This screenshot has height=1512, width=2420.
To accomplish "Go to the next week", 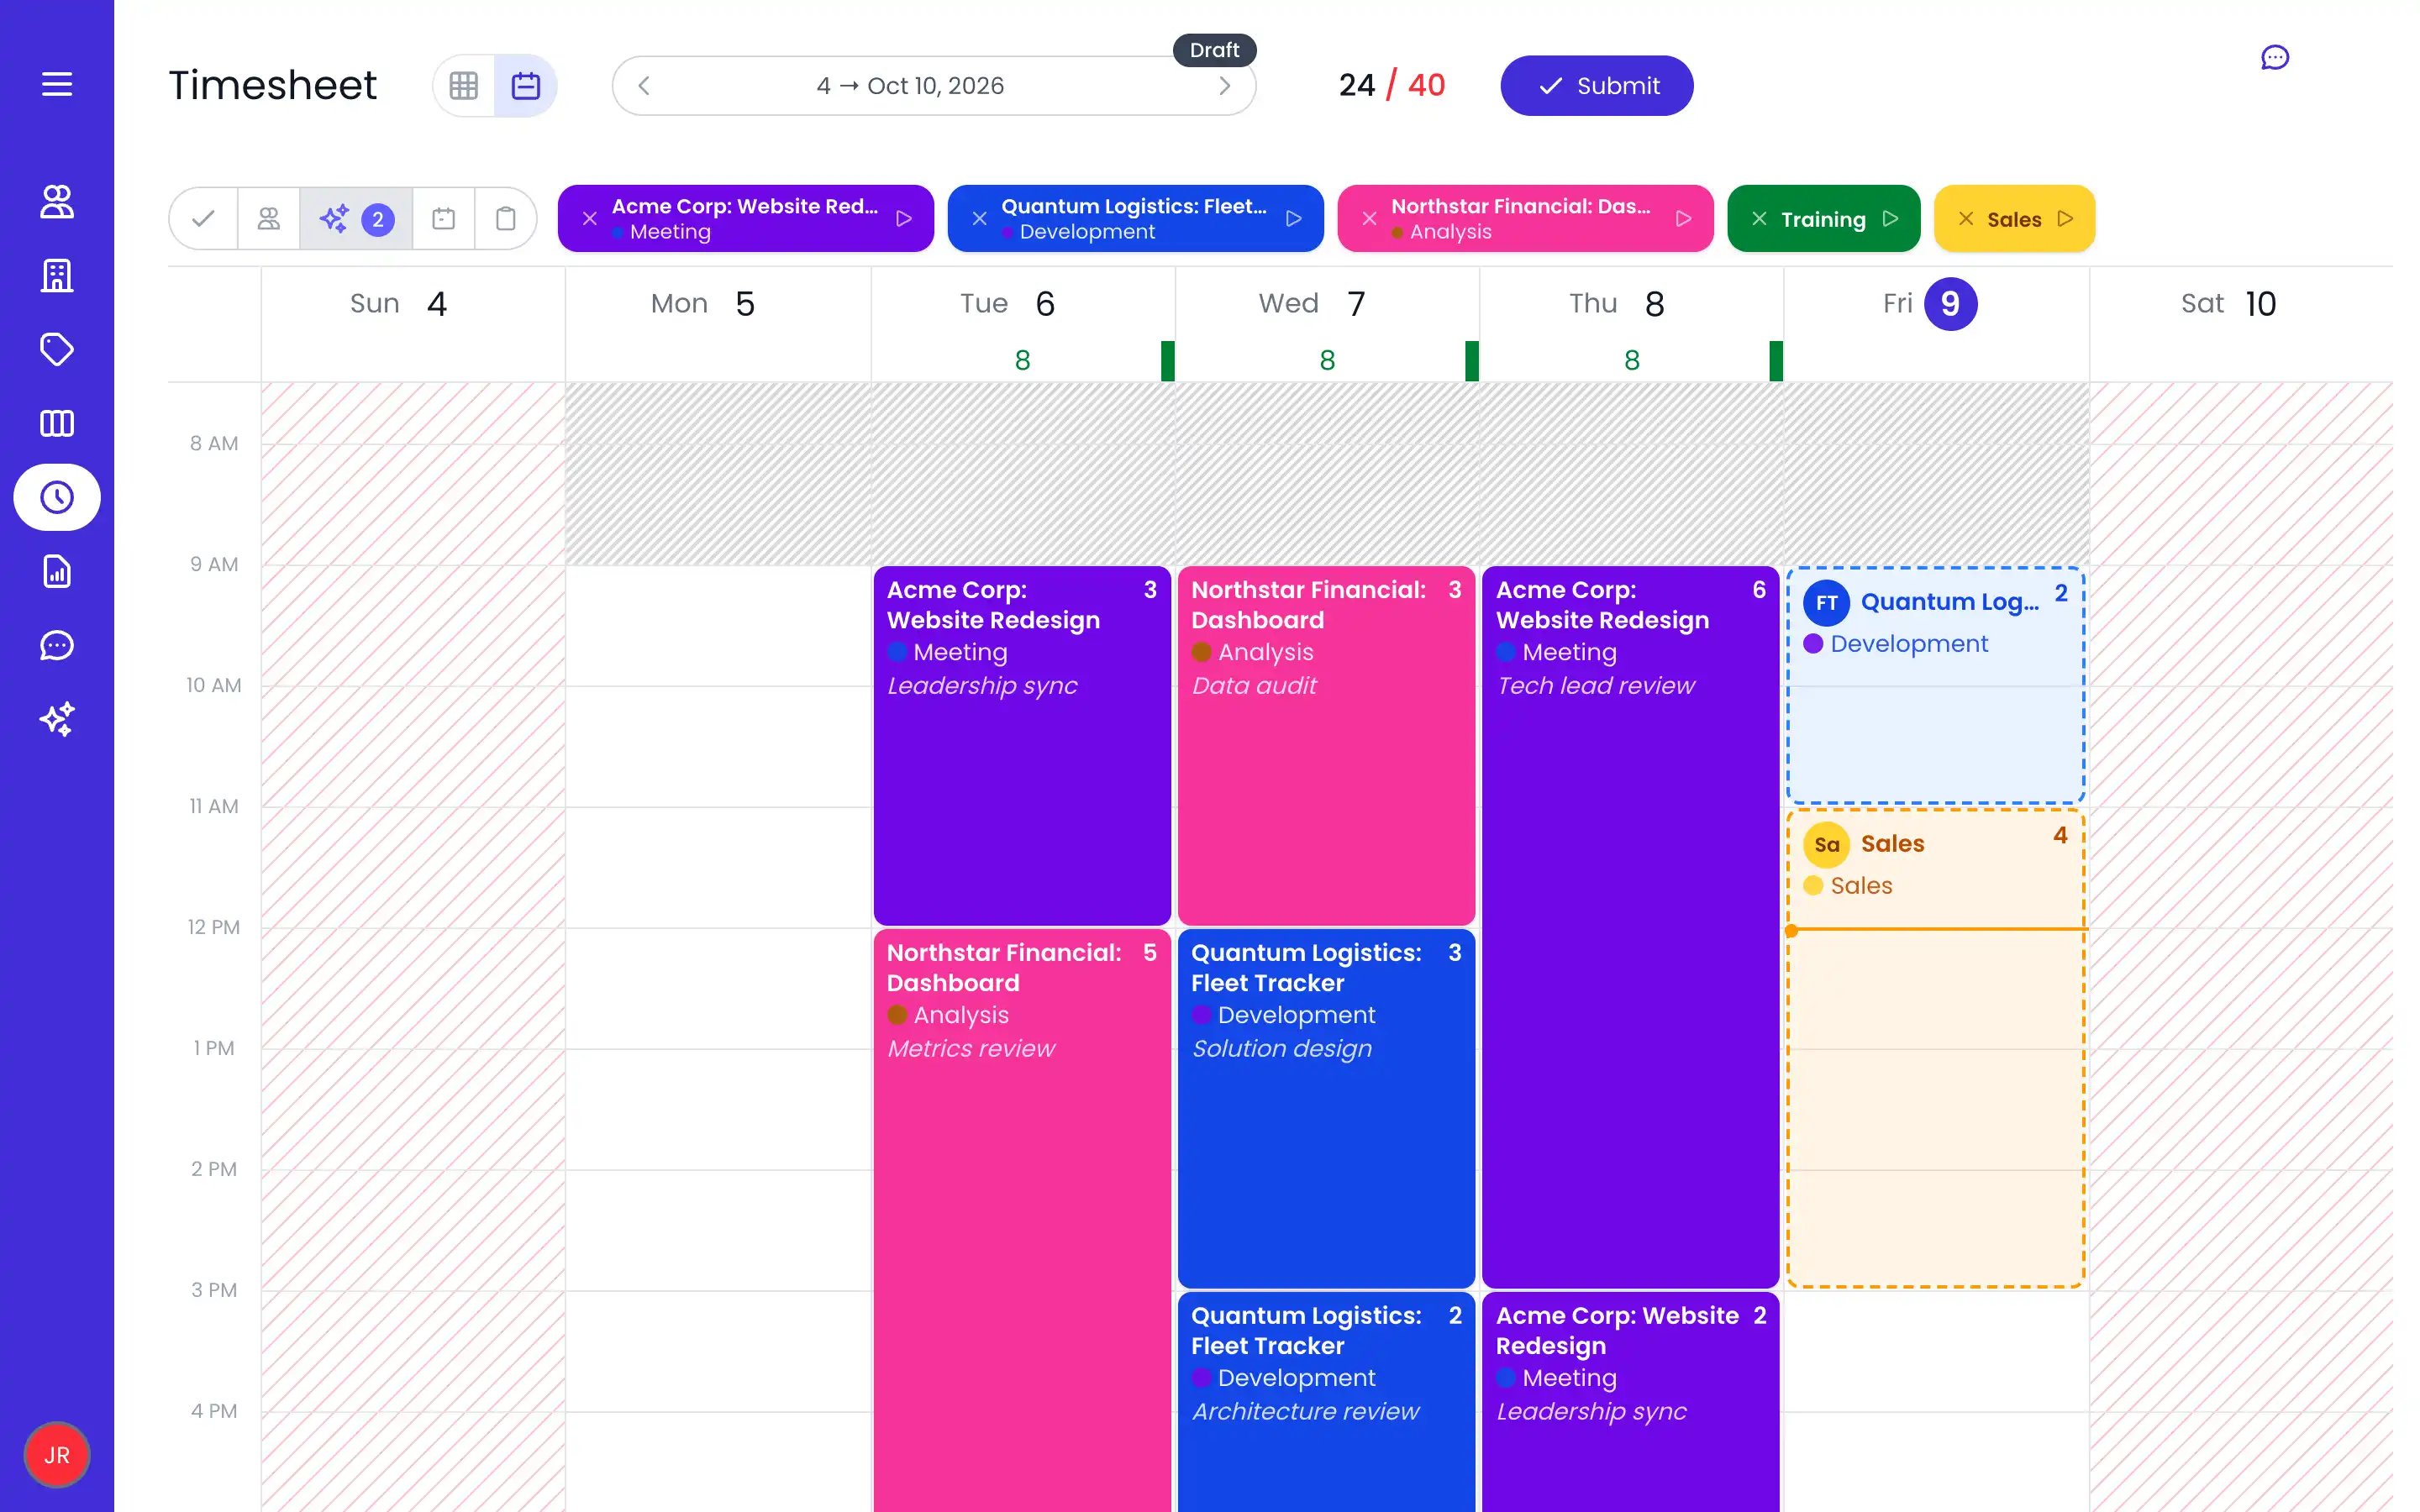I will pyautogui.click(x=1225, y=86).
